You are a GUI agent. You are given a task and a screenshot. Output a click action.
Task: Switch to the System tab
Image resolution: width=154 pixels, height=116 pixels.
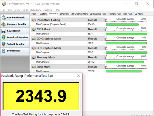43,14
